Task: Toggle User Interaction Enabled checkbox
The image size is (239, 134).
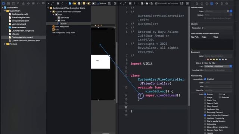Action: pyautogui.click(x=205, y=115)
